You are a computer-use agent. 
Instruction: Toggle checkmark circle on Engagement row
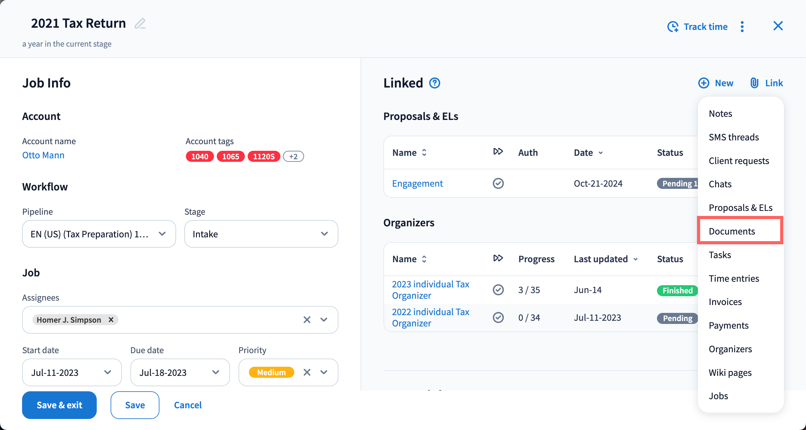click(x=498, y=184)
